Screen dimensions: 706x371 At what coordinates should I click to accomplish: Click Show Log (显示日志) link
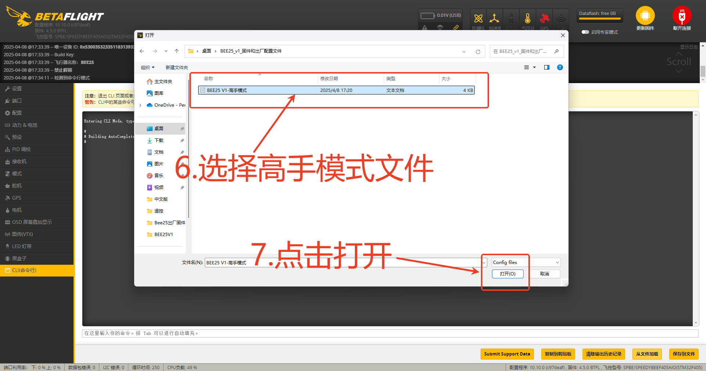pos(689,47)
